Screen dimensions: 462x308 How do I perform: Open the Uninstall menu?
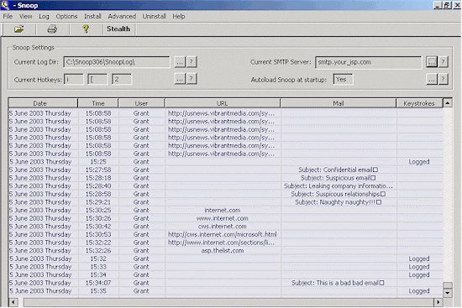tap(155, 17)
